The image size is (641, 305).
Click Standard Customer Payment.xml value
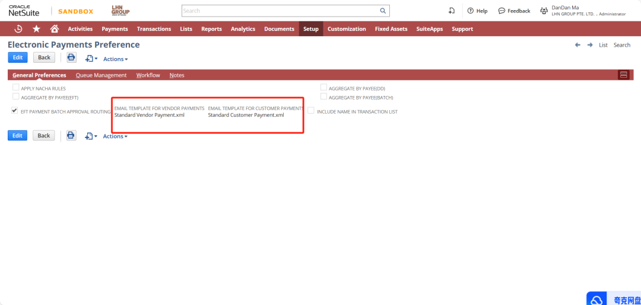click(246, 115)
